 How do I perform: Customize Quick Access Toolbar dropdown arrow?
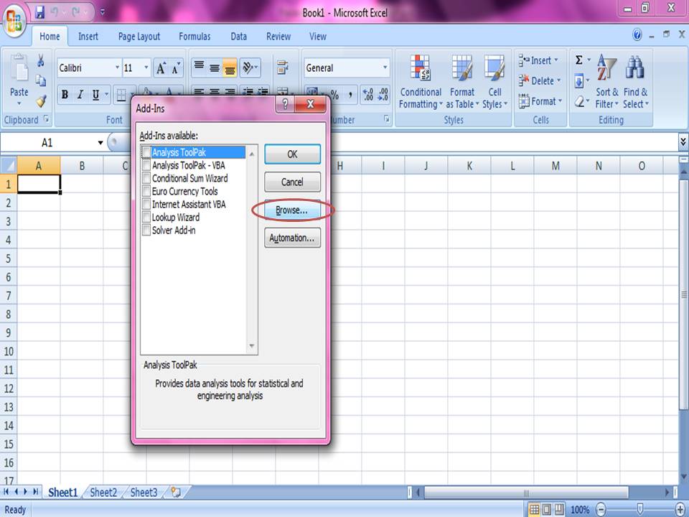103,12
